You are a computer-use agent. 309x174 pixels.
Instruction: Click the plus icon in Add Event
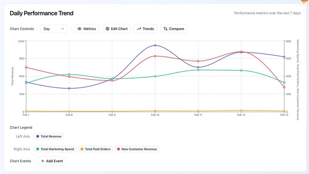pyautogui.click(x=42, y=161)
